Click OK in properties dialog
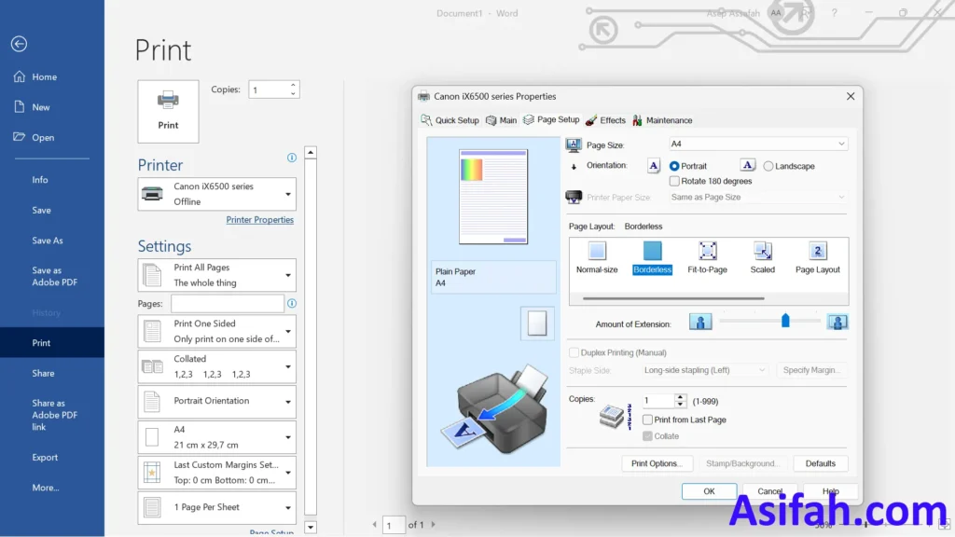The height and width of the screenshot is (537, 955). pyautogui.click(x=709, y=491)
